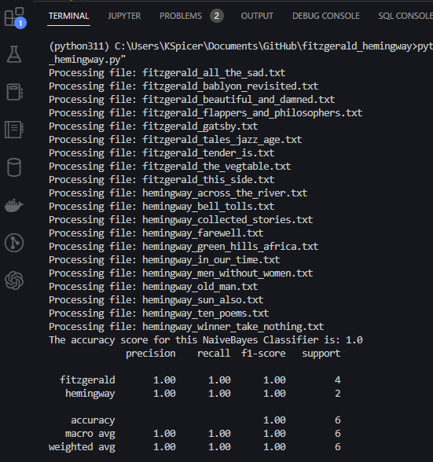
Task: Open the Testing flask icon
Action: click(x=14, y=54)
